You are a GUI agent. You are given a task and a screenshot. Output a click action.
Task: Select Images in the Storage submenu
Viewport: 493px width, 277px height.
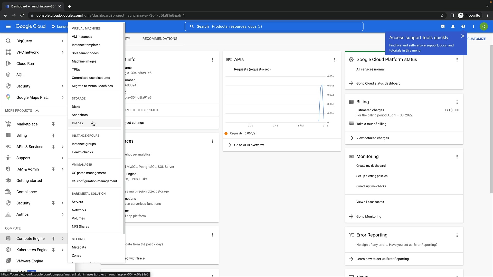(77, 123)
